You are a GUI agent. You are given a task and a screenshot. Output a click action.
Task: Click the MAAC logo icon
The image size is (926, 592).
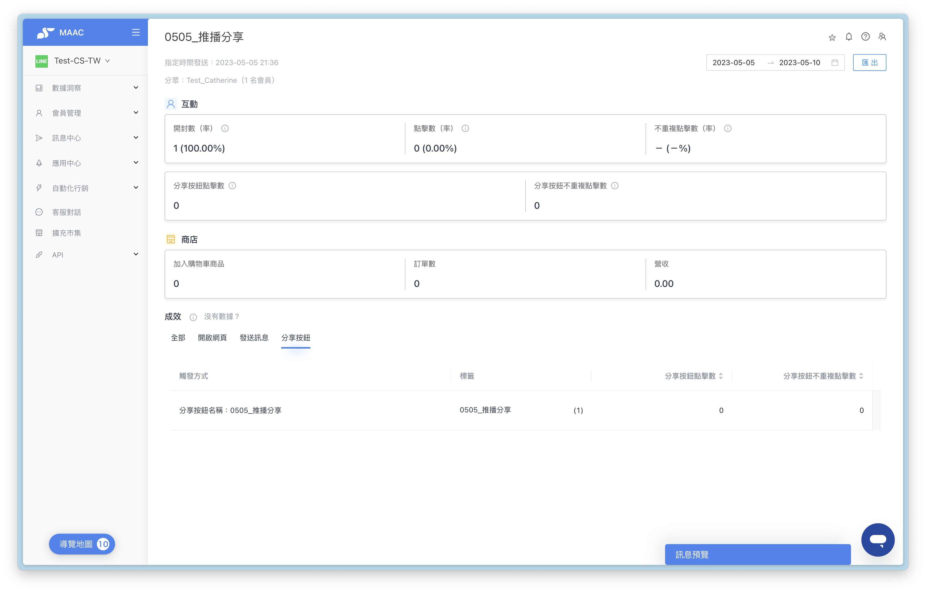coord(45,33)
